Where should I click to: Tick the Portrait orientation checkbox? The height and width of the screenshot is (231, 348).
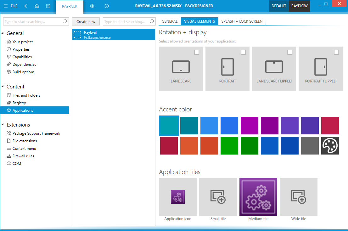click(x=243, y=52)
